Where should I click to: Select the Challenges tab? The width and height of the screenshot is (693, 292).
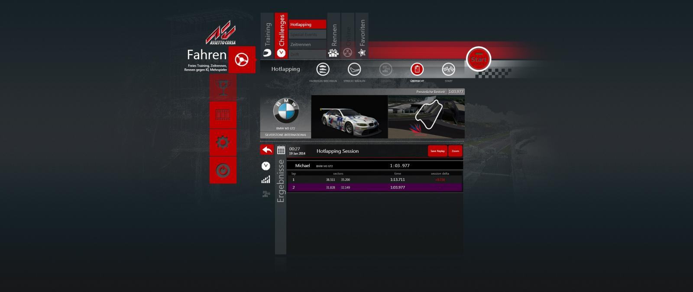pyautogui.click(x=281, y=35)
